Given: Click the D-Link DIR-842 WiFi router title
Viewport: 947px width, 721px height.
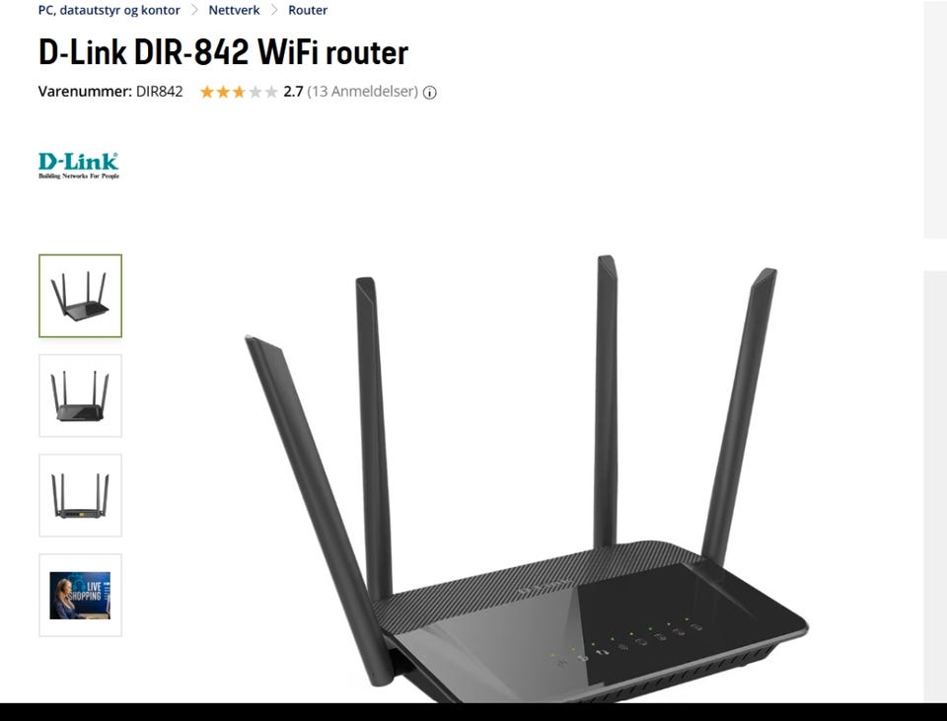Looking at the screenshot, I should [x=224, y=52].
